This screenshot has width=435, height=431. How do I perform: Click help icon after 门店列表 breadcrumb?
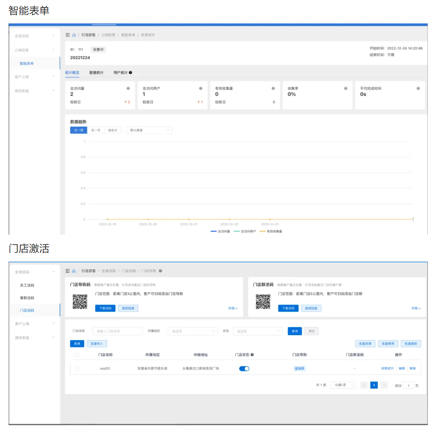coord(160,271)
